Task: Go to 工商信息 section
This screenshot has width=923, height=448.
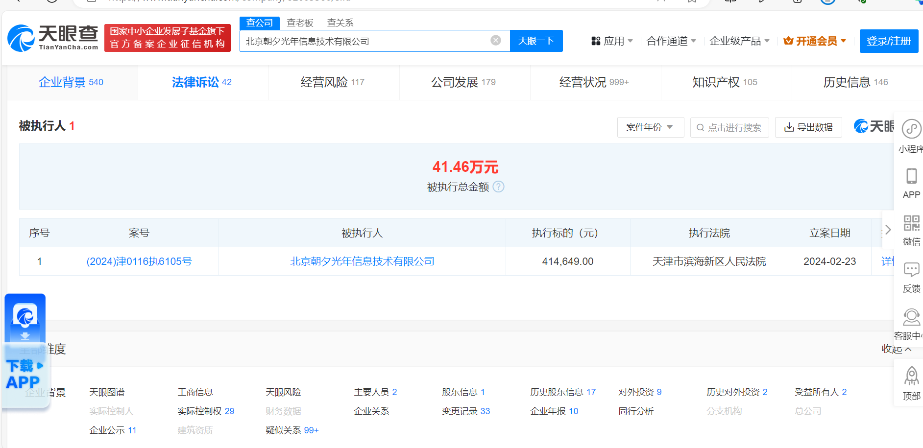Action: click(195, 392)
